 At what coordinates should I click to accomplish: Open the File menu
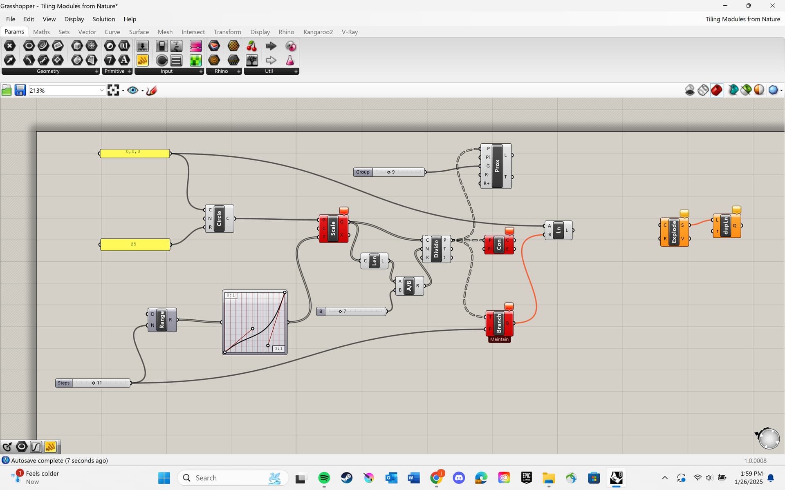(x=11, y=19)
